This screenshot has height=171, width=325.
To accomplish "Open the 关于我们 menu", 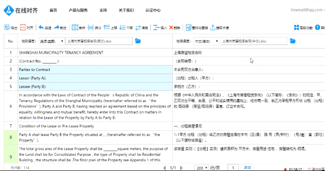I will 126,10.
